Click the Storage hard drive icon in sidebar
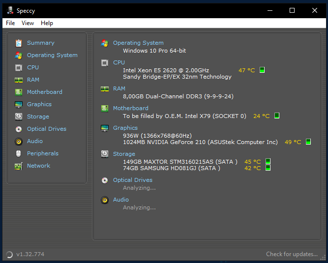The image size is (328, 263). (19, 117)
